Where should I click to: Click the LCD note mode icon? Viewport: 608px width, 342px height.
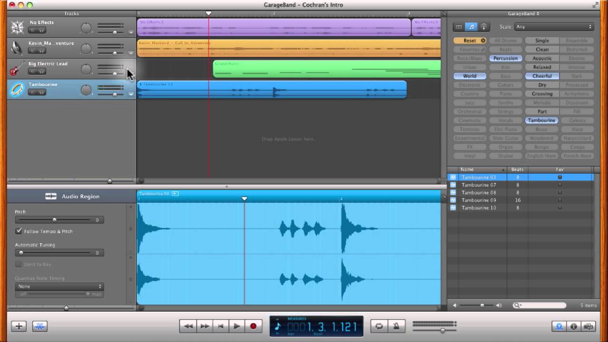(x=278, y=326)
